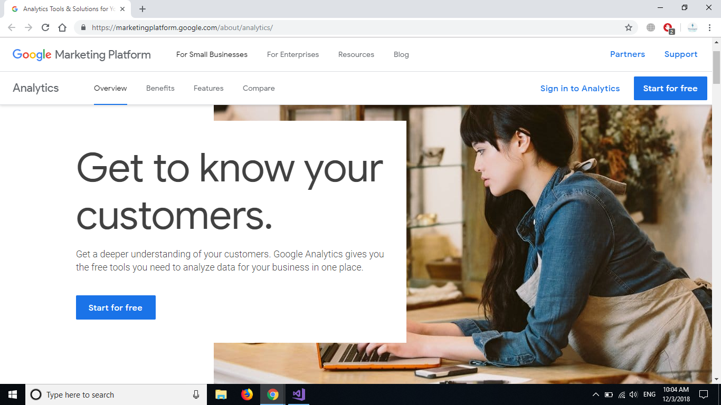Viewport: 721px width, 405px height.
Task: Go back with the browser back arrow
Action: (x=12, y=27)
